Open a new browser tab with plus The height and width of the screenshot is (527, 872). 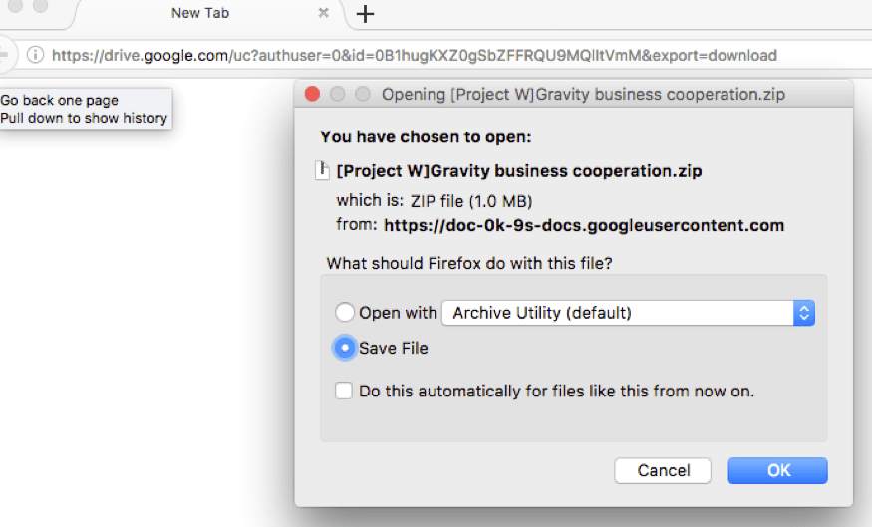(x=366, y=14)
